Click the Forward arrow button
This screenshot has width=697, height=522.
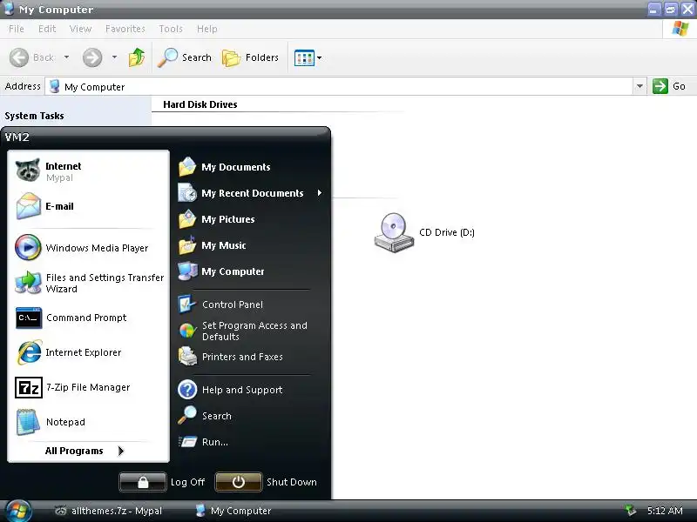92,57
